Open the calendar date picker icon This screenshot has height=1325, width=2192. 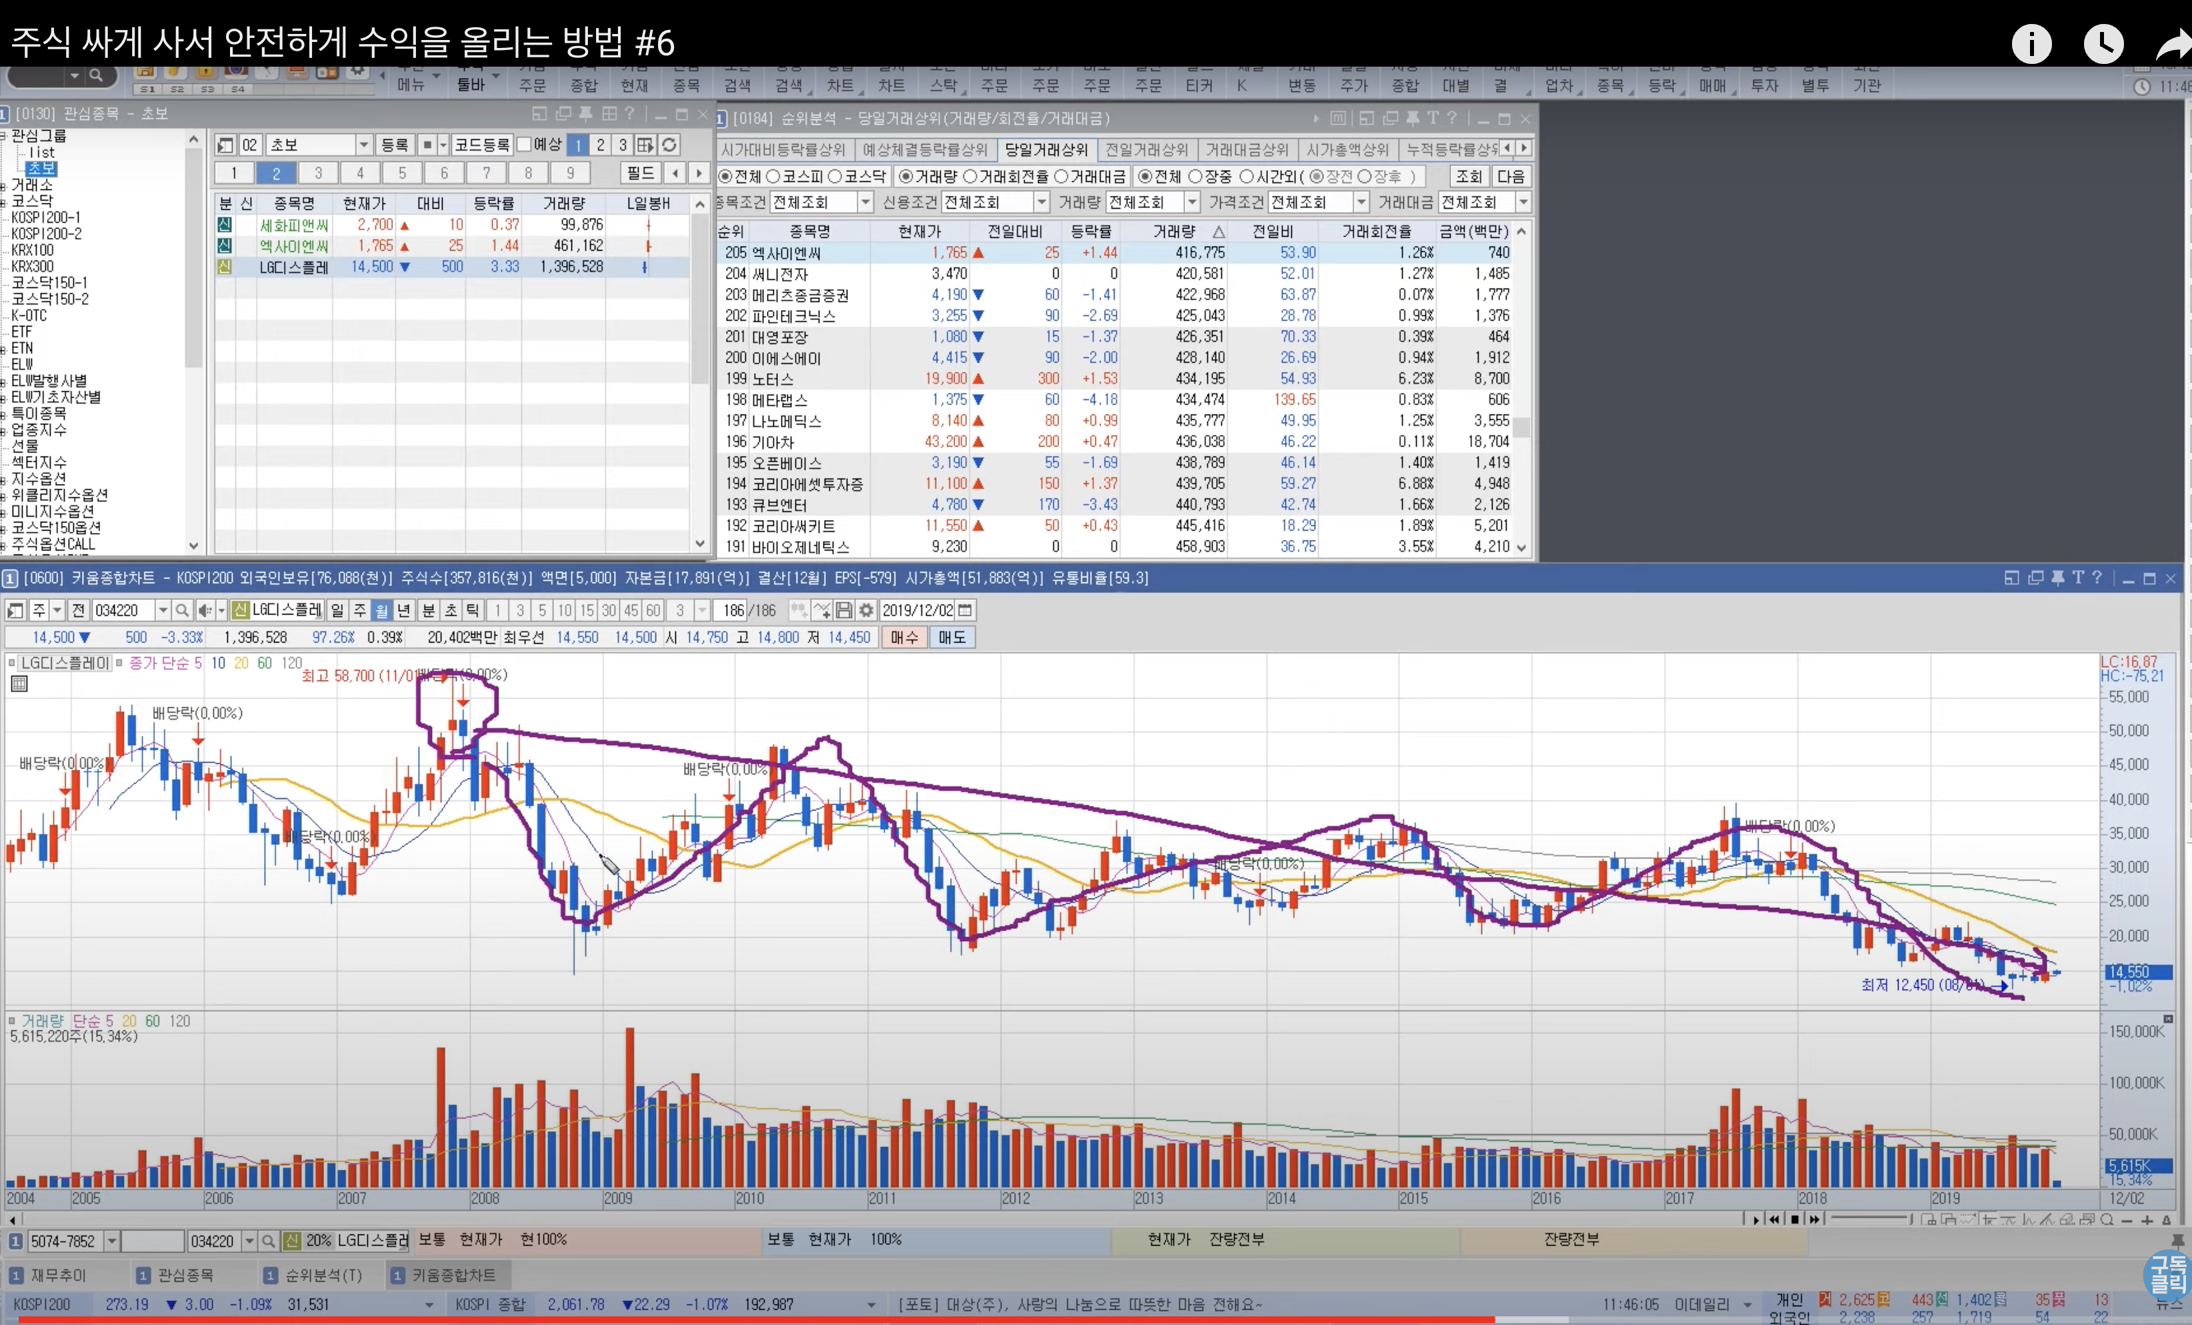(x=965, y=610)
